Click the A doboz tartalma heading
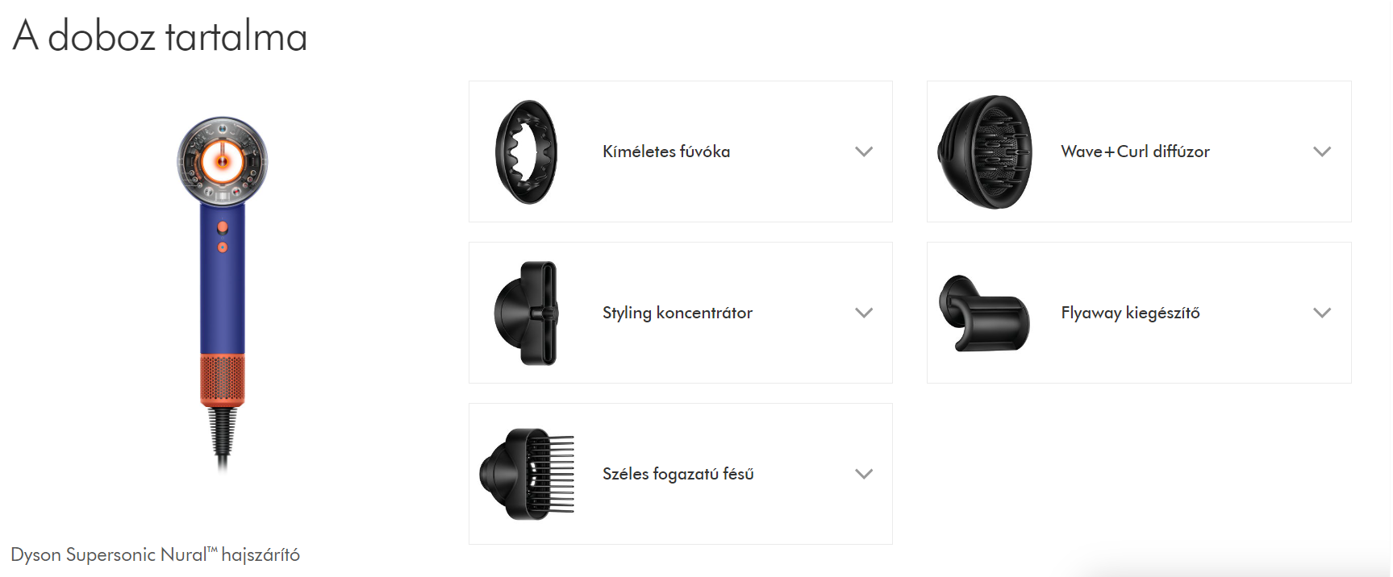The image size is (1393, 577). [x=160, y=36]
